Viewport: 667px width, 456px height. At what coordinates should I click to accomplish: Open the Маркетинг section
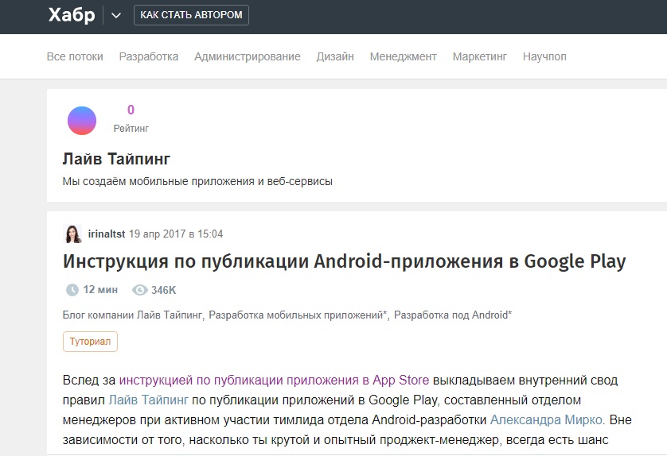pos(480,56)
